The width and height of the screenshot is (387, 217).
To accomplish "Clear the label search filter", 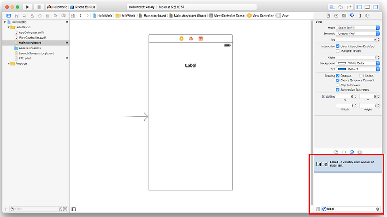I will coord(378,209).
